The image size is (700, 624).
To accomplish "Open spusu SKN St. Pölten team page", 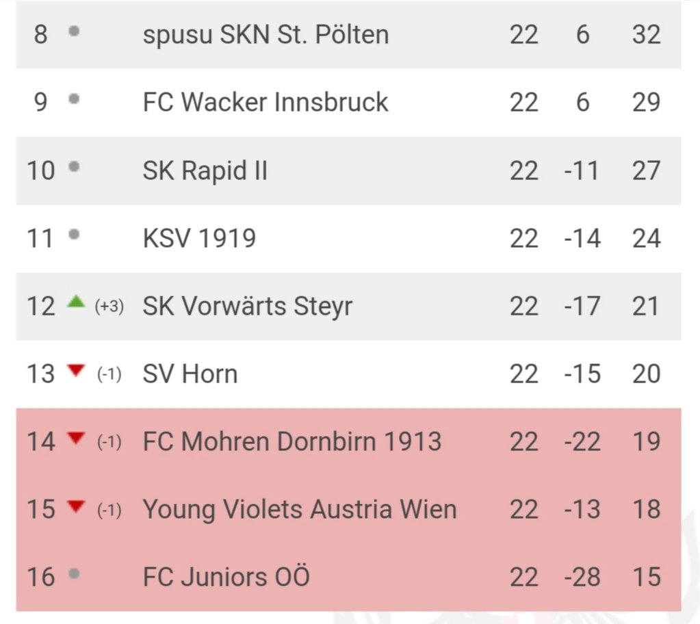I will (265, 34).
